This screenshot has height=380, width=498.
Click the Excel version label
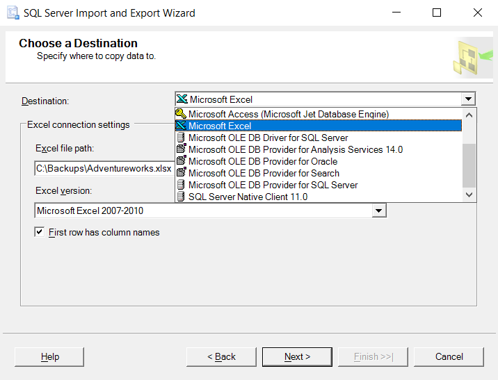[63, 190]
